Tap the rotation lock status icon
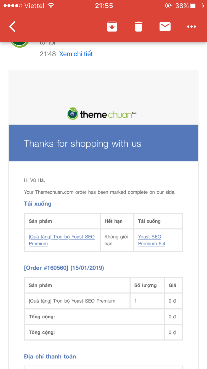 pos(168,6)
